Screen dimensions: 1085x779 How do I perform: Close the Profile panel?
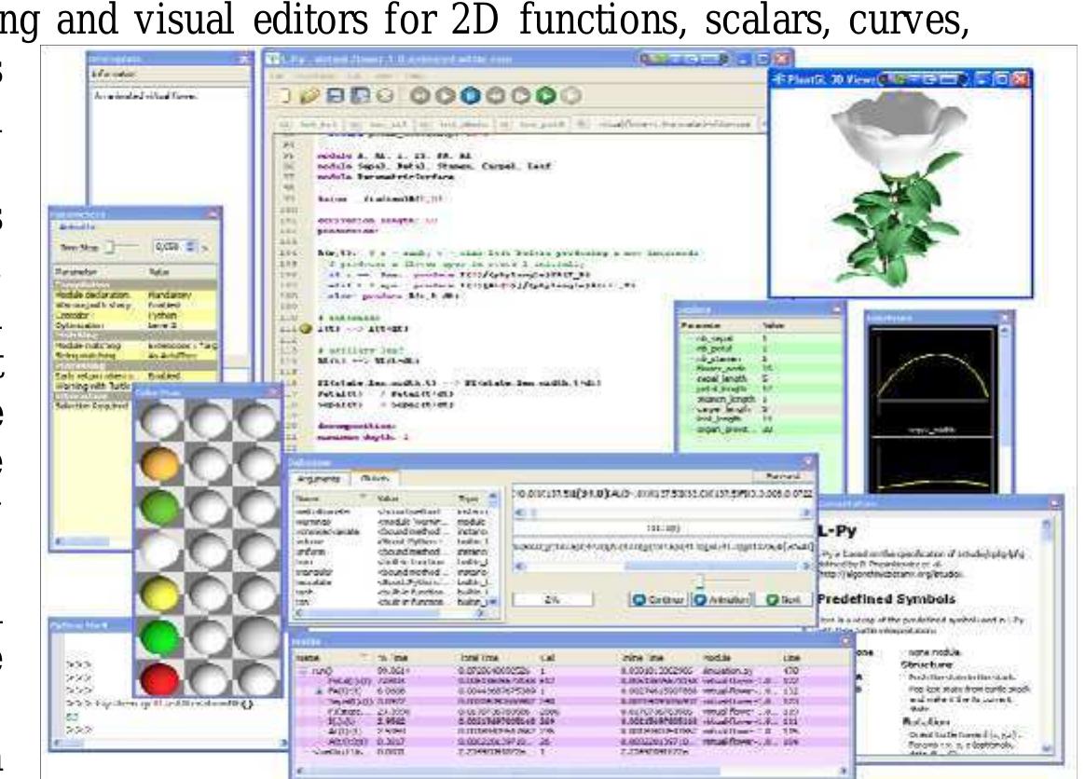coord(845,642)
